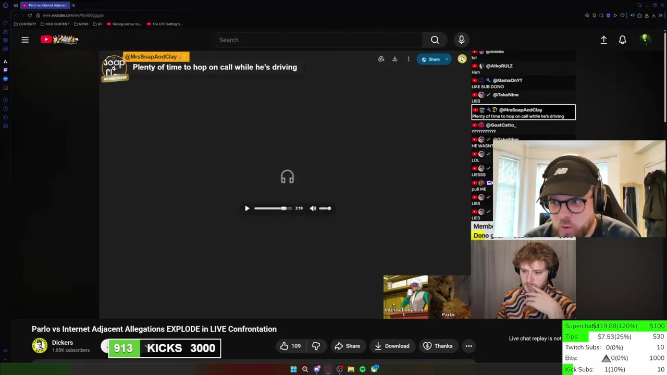This screenshot has width=667, height=375.
Task: Open the Windows taskbar search icon
Action: pyautogui.click(x=305, y=369)
